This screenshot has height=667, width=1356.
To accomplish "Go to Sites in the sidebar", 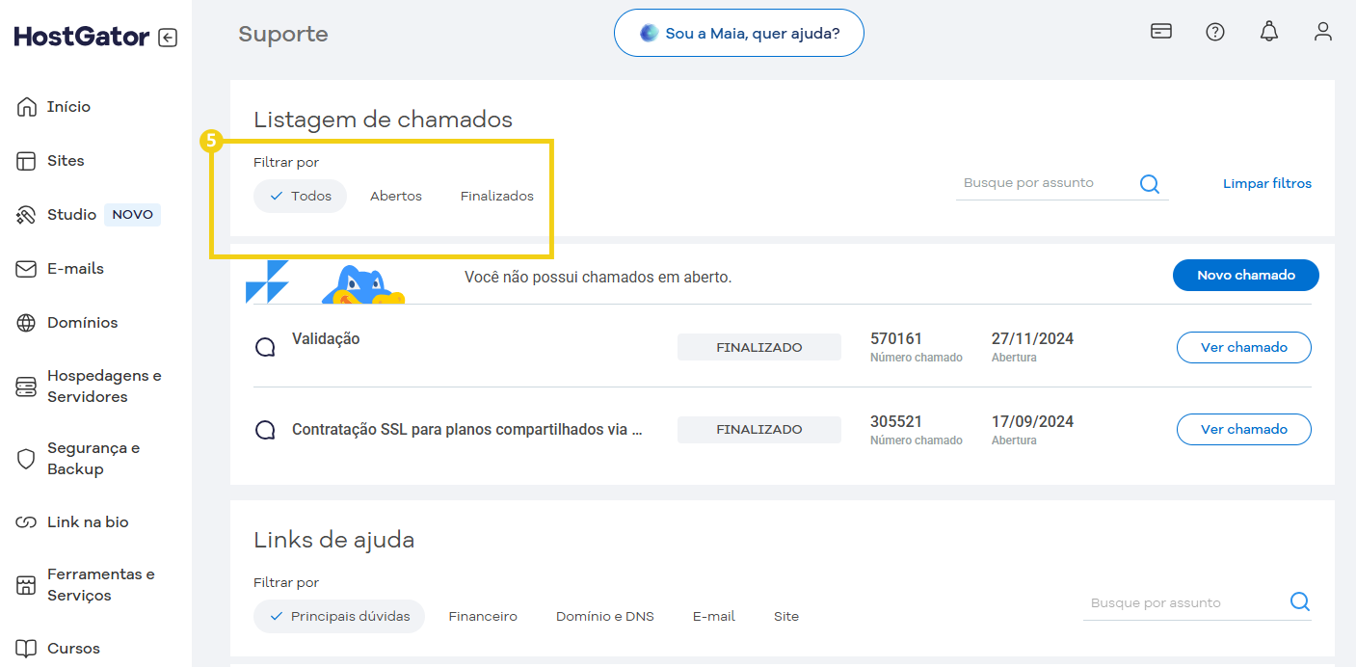I will [66, 161].
